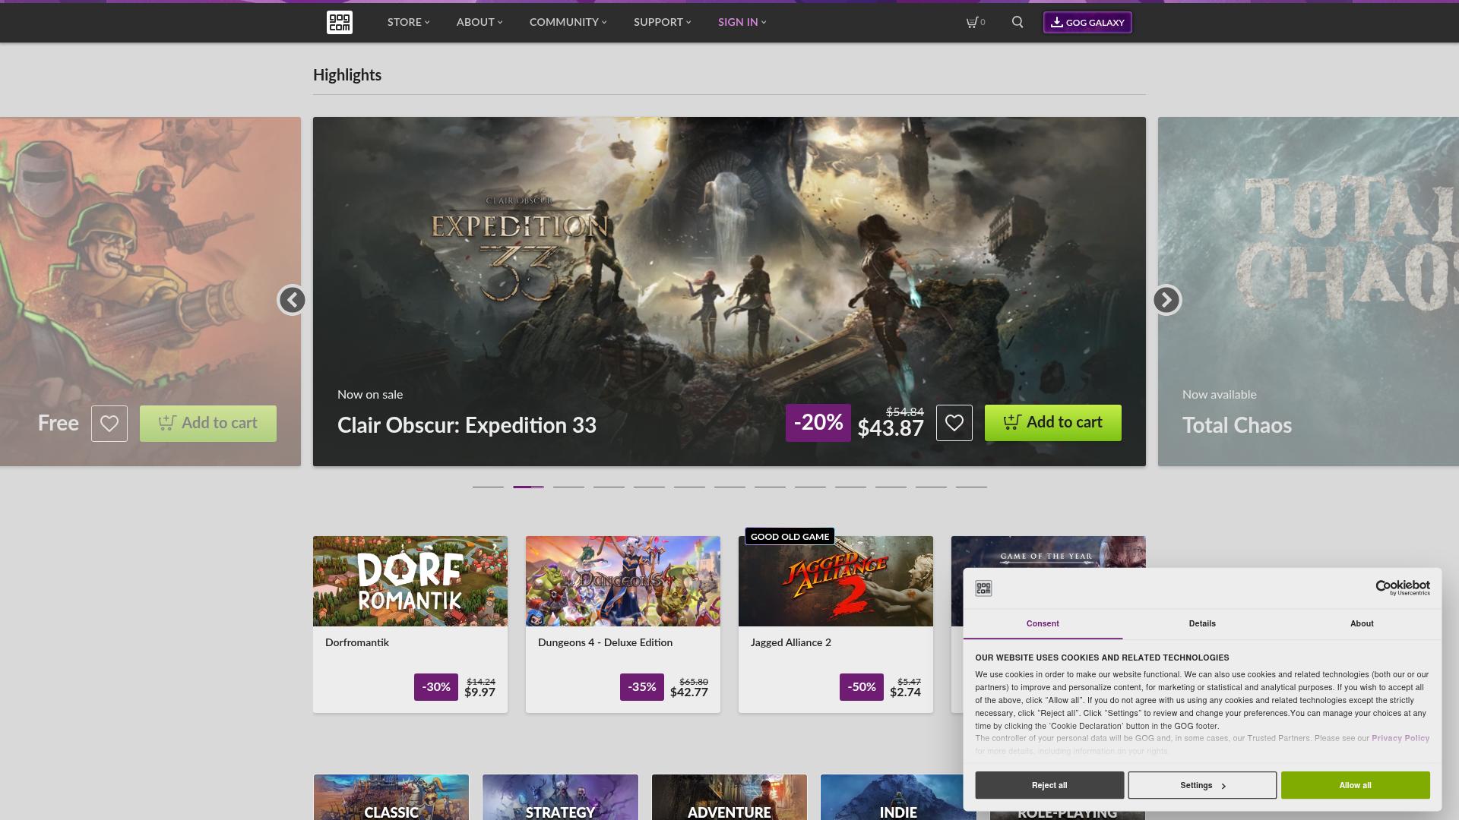Select the second carousel pagination dot
Viewport: 1459px width, 820px height.
pyautogui.click(x=528, y=487)
